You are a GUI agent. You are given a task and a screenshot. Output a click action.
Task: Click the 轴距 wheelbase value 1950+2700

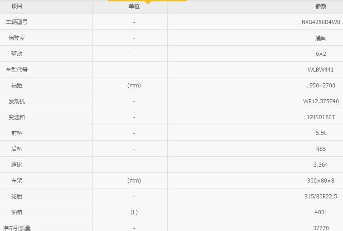point(321,86)
